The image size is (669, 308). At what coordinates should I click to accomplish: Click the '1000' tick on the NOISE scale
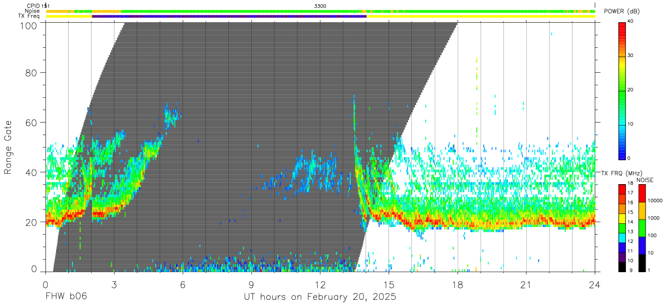tap(654, 218)
